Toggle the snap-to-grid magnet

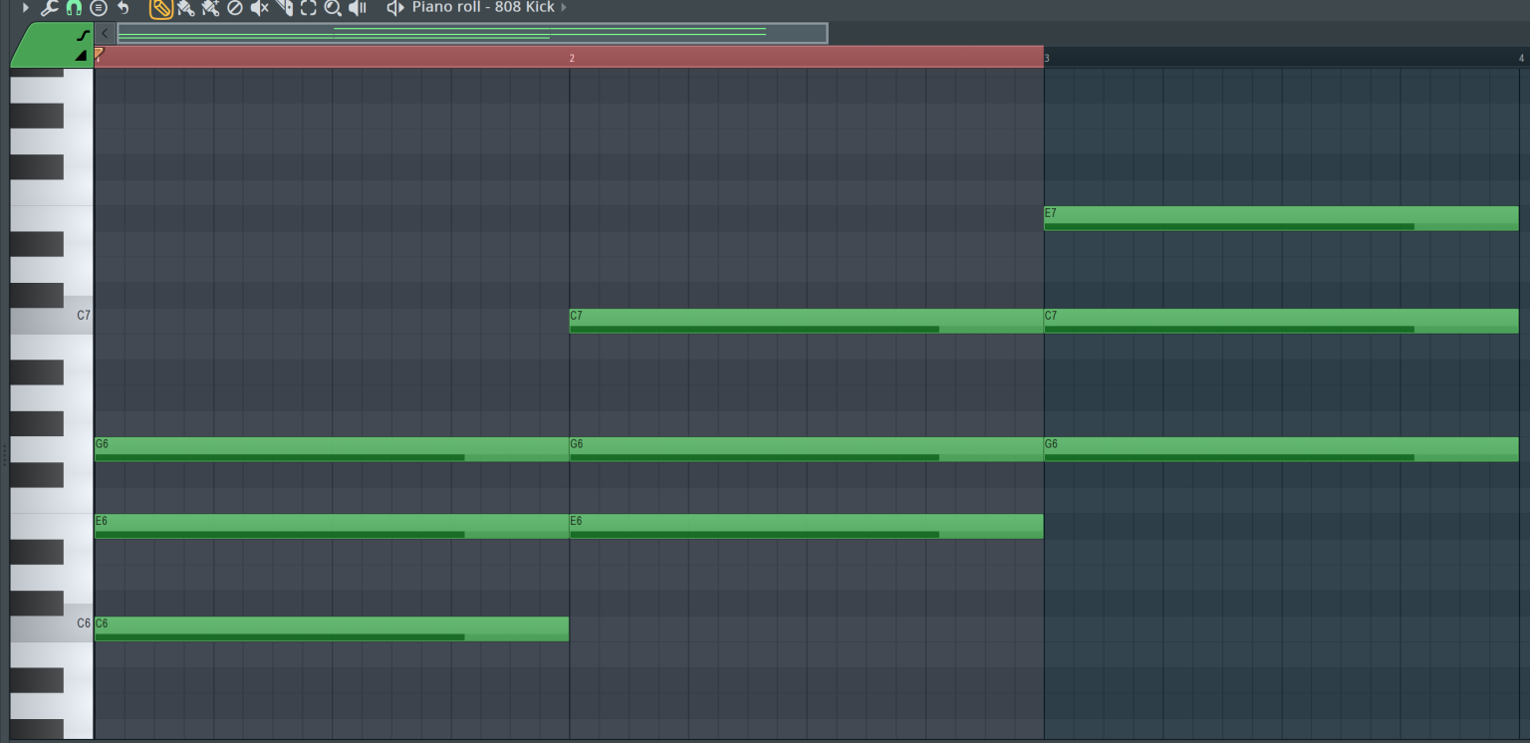click(73, 8)
